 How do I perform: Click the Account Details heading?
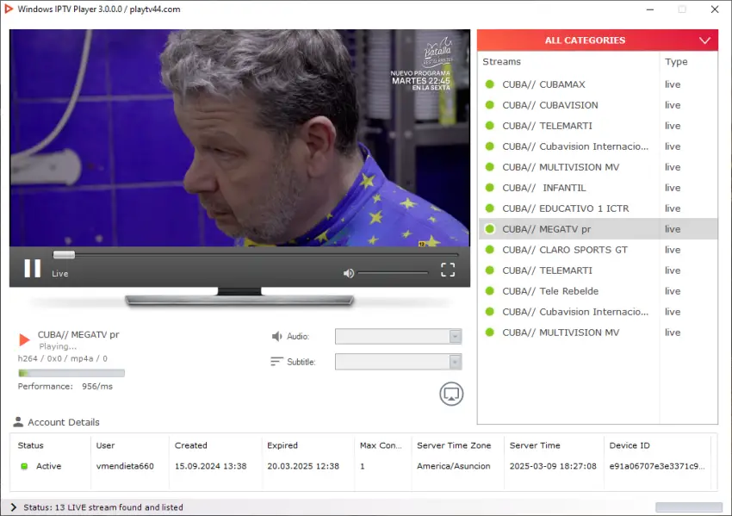(64, 422)
